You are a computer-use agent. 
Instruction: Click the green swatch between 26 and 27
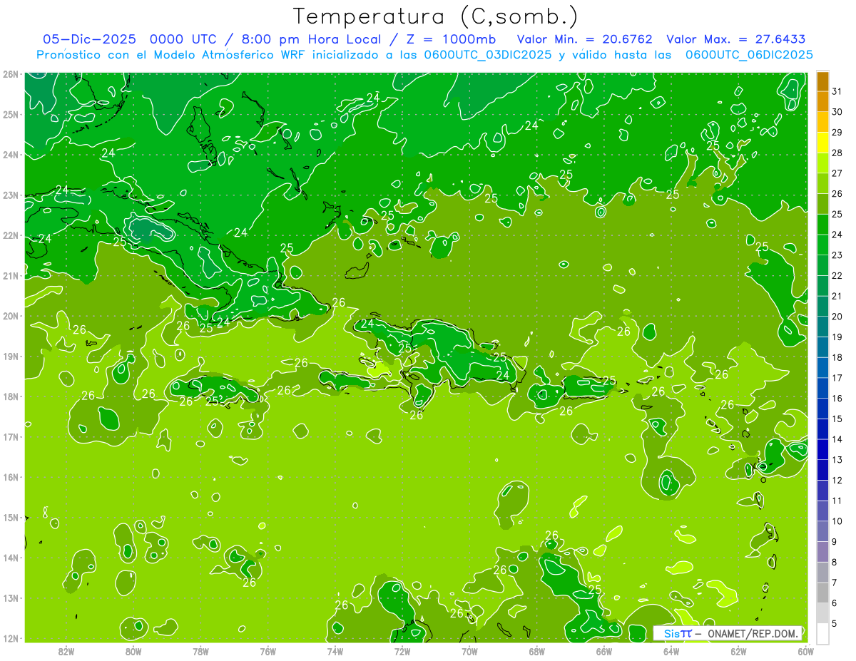pyautogui.click(x=822, y=183)
